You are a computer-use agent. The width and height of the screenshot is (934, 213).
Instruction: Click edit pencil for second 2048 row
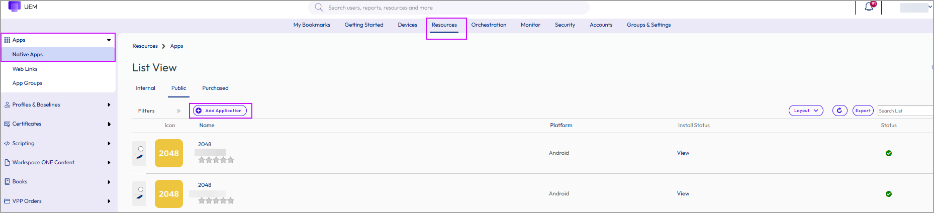point(140,197)
